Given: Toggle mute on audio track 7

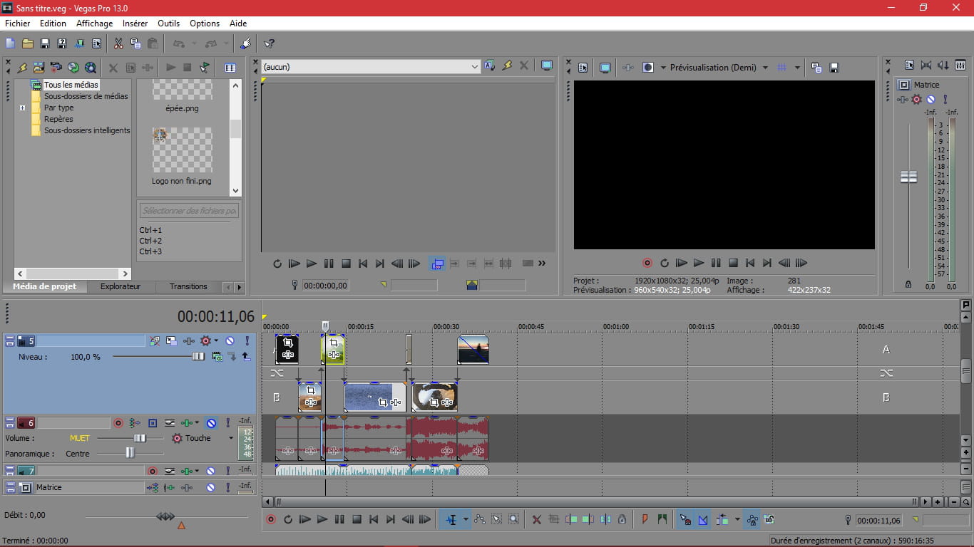Looking at the screenshot, I should pyautogui.click(x=211, y=471).
